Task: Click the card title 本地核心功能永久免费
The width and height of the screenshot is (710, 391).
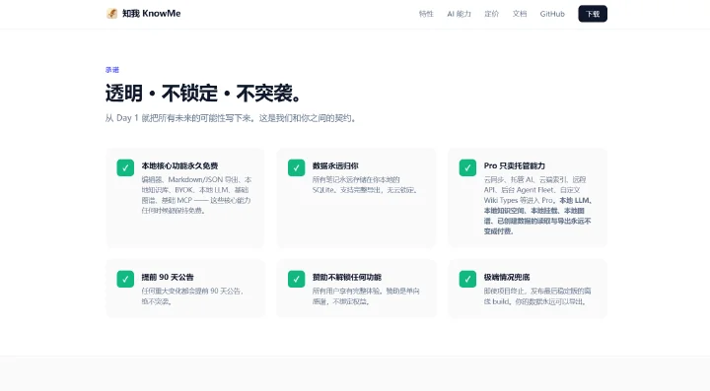Action: (179, 165)
